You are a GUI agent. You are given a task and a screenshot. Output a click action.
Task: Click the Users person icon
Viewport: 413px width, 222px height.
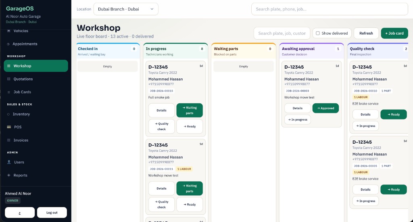click(9, 162)
